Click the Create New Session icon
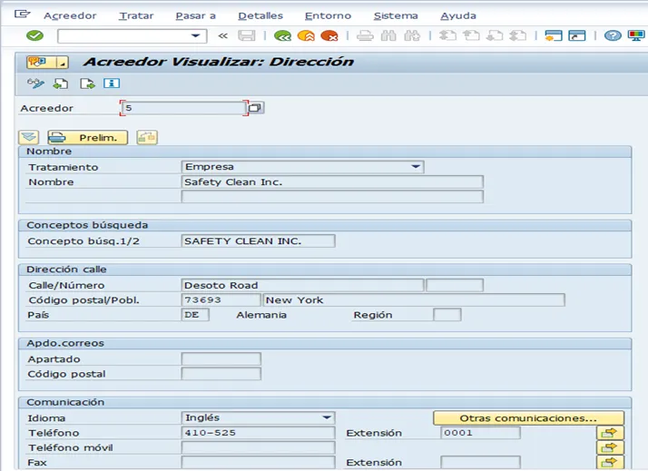The width and height of the screenshot is (648, 471). click(x=554, y=36)
